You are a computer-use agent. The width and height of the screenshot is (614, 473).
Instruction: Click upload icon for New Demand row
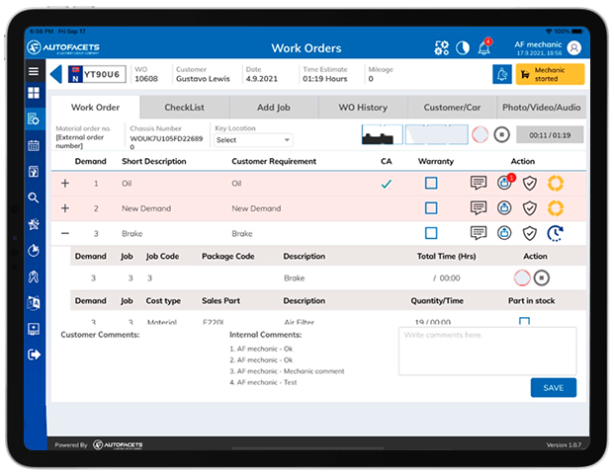point(504,207)
